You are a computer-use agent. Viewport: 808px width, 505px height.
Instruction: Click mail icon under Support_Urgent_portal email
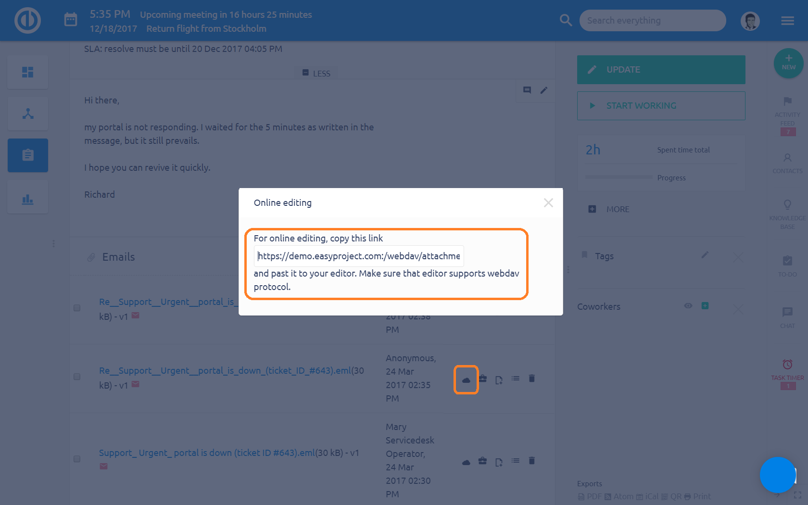click(x=103, y=466)
